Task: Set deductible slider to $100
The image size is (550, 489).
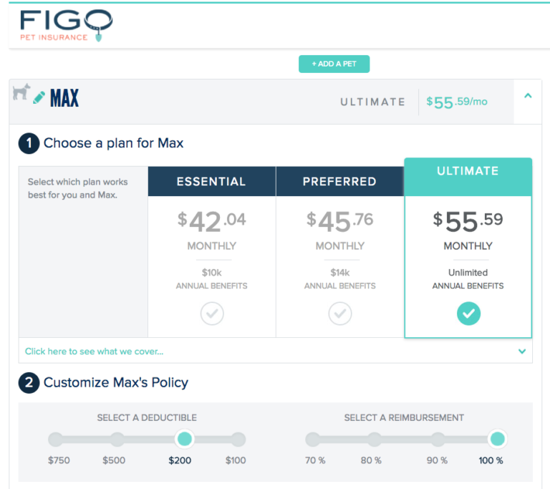Action: (238, 439)
